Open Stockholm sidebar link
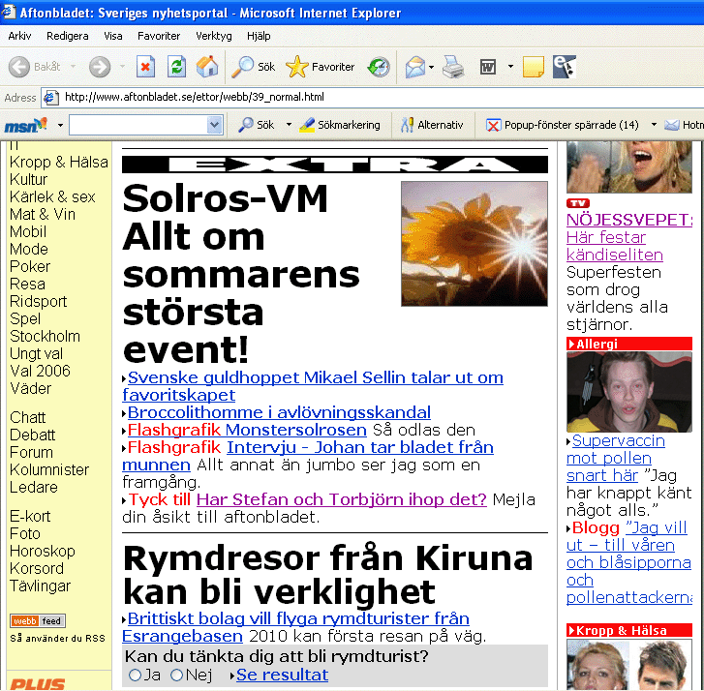Image resolution: width=704 pixels, height=691 pixels. coord(45,336)
